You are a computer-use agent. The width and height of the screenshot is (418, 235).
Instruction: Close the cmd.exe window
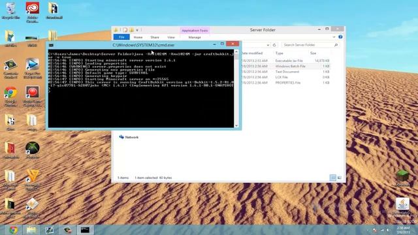233,44
